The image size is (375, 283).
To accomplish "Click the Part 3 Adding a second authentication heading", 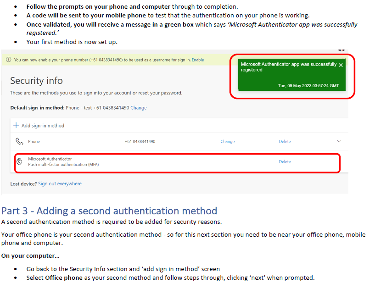I will coord(109,211).
